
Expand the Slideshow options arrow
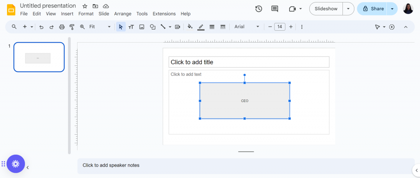[x=348, y=9]
